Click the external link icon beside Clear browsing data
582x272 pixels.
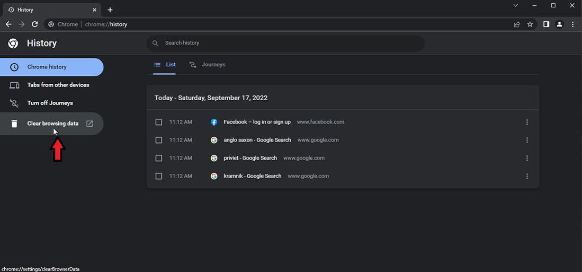point(89,124)
